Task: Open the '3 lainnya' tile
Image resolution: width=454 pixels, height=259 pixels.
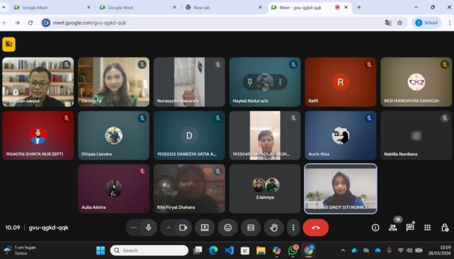Action: click(265, 189)
